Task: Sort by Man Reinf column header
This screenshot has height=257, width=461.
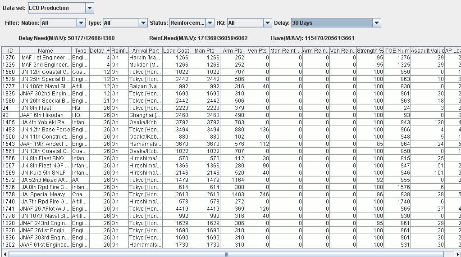Action: pyautogui.click(x=286, y=50)
